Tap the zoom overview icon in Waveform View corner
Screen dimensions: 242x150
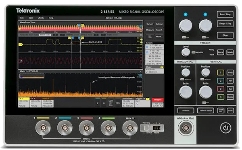(x=140, y=27)
